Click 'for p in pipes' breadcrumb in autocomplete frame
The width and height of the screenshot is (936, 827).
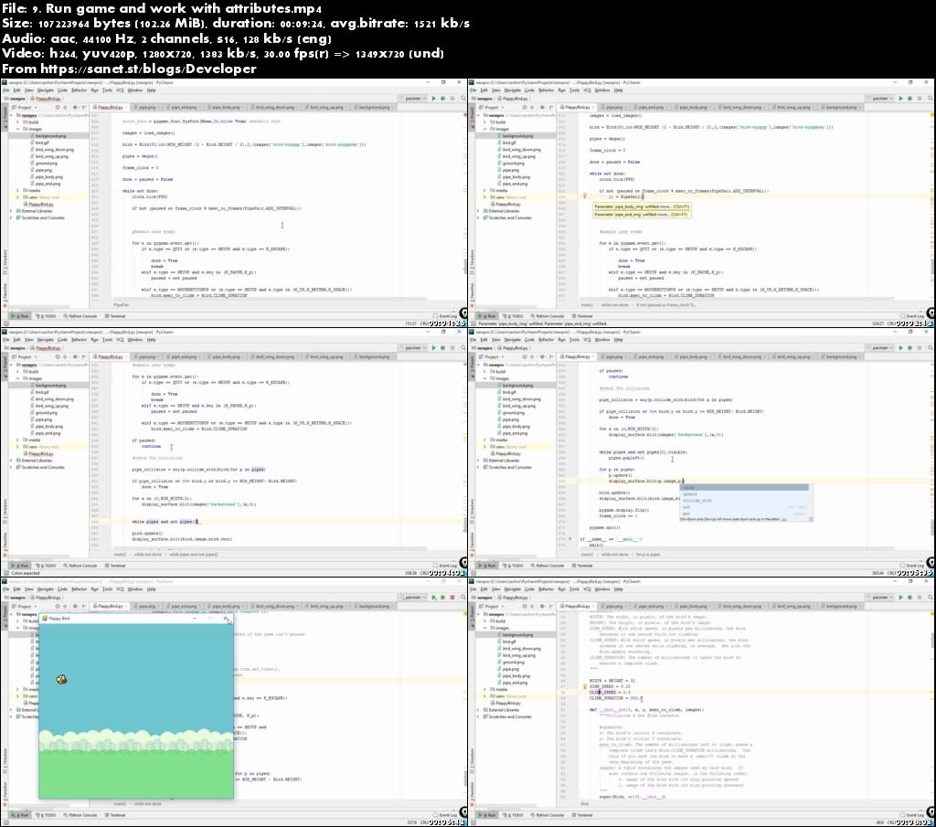pyautogui.click(x=648, y=555)
